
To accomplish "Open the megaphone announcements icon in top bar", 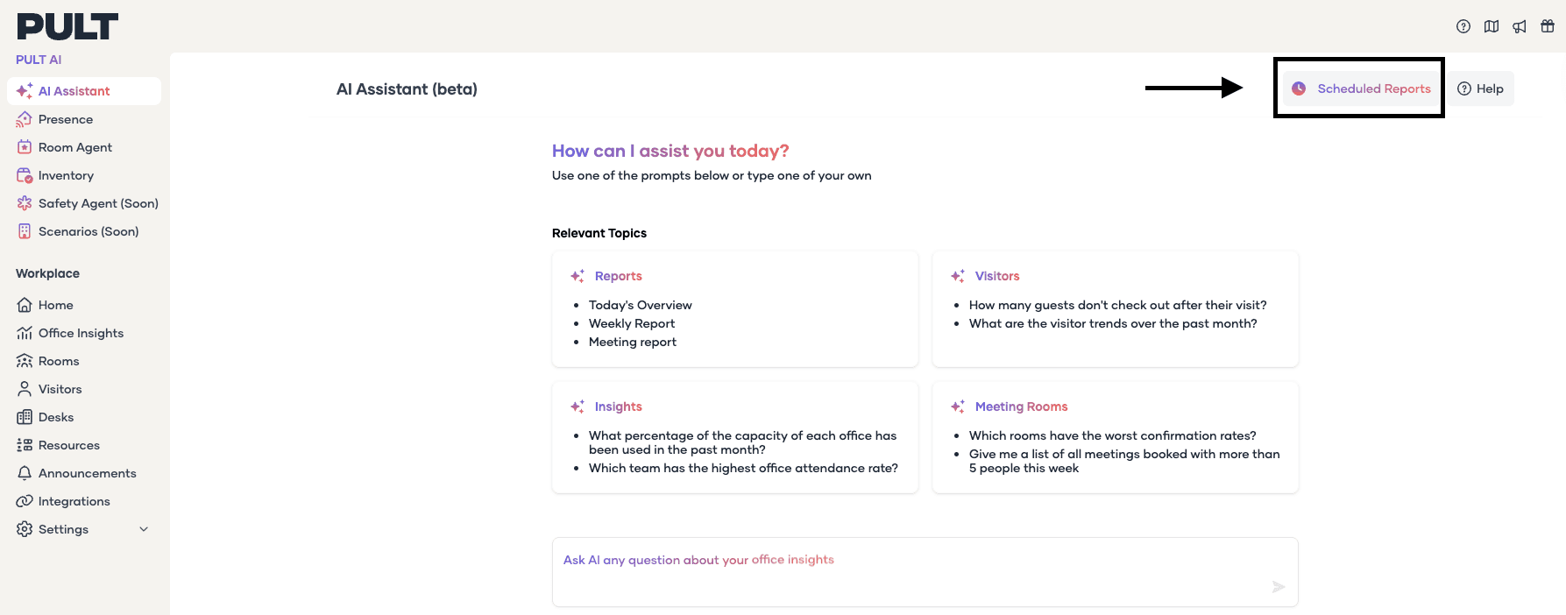I will (1520, 26).
